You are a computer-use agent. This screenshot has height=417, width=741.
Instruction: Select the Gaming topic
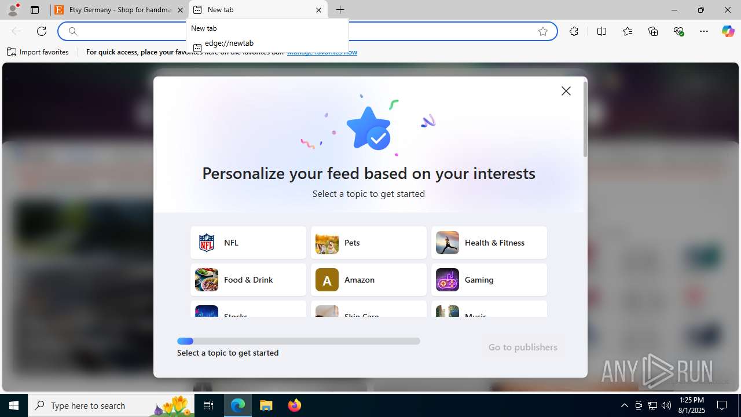(489, 280)
